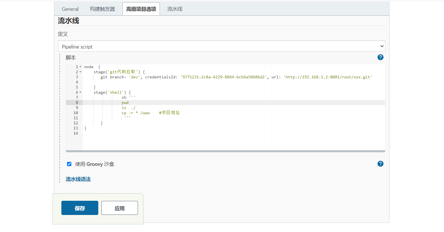
Task: Open the Pipeline script definition dropdown
Action: pos(222,46)
